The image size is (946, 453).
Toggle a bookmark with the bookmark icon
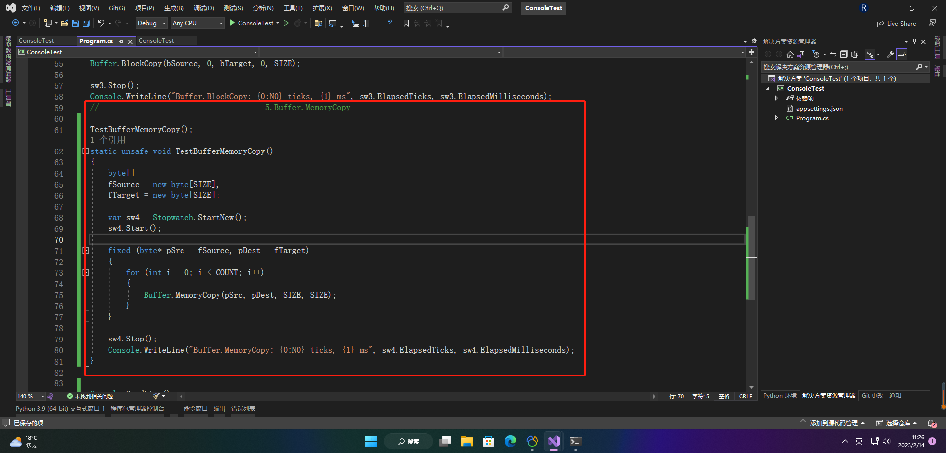[x=406, y=23]
